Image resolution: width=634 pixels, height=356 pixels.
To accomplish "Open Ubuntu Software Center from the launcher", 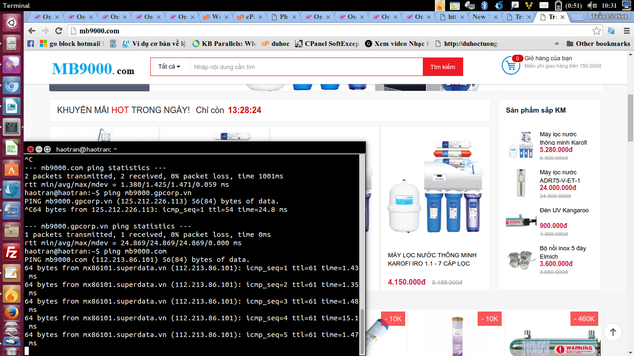I will pyautogui.click(x=12, y=169).
